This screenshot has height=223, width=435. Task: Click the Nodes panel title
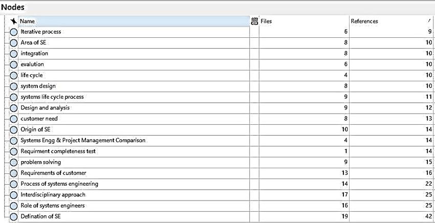click(12, 8)
